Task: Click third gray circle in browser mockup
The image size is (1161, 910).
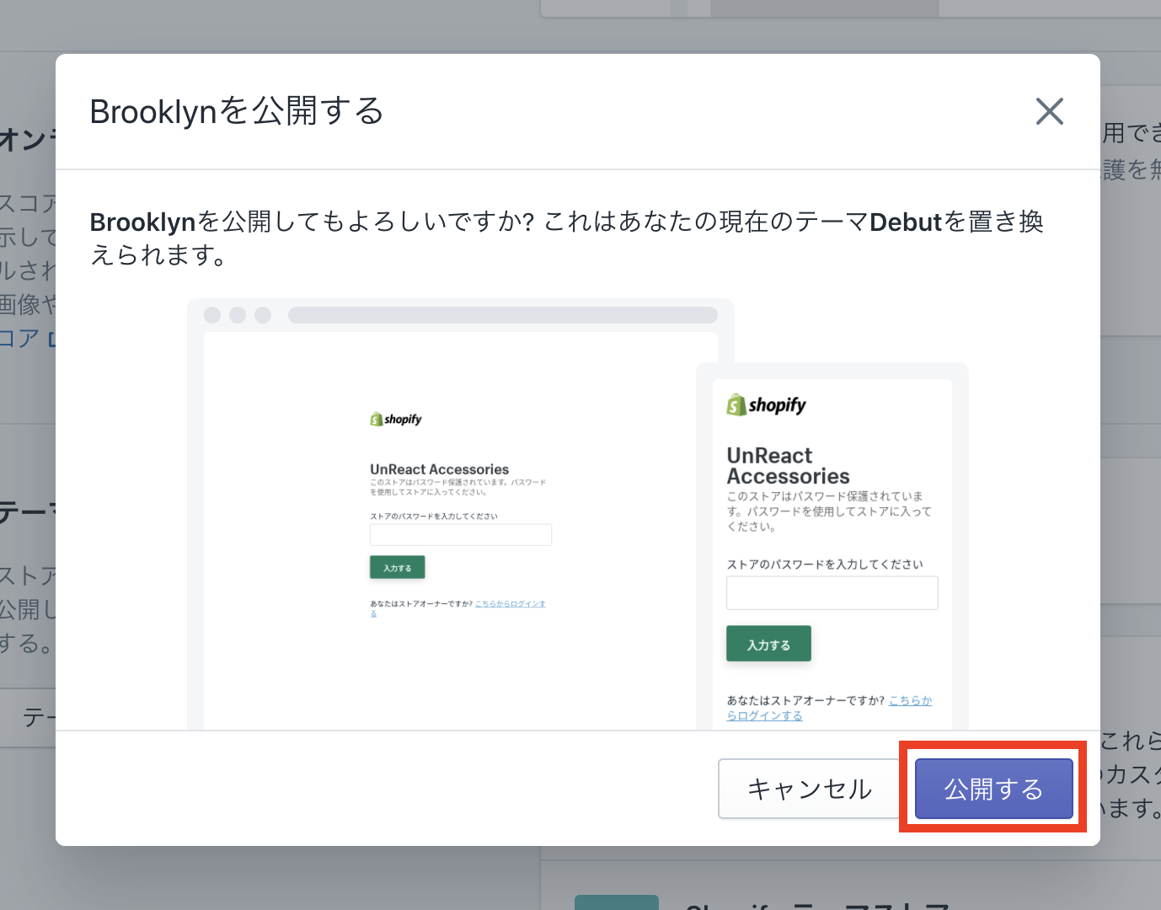Action: click(x=263, y=315)
